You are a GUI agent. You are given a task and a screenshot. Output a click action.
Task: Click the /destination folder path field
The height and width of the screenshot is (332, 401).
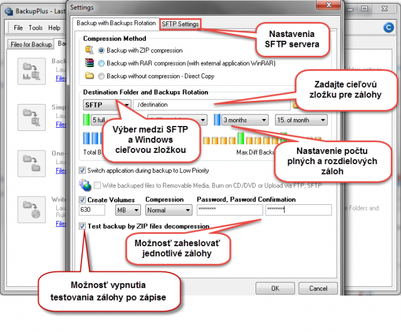(212, 105)
